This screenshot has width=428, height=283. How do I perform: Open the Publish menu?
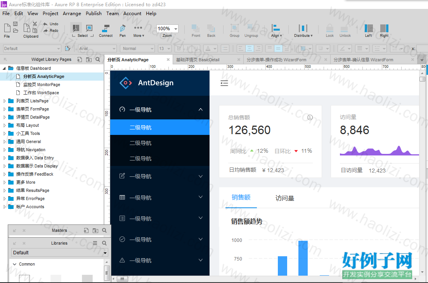click(x=94, y=13)
